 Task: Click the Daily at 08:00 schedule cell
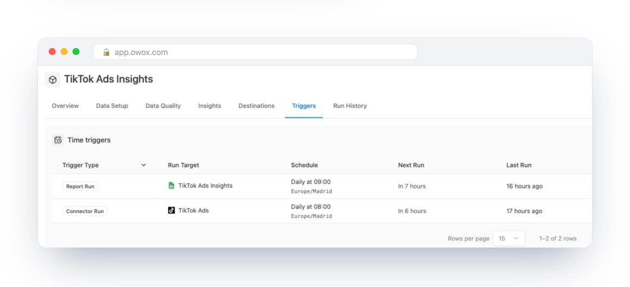coord(311,207)
